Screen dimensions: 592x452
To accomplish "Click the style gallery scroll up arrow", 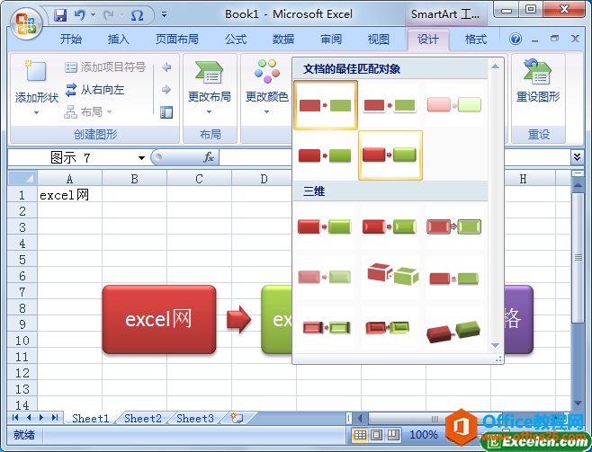I will click(496, 66).
